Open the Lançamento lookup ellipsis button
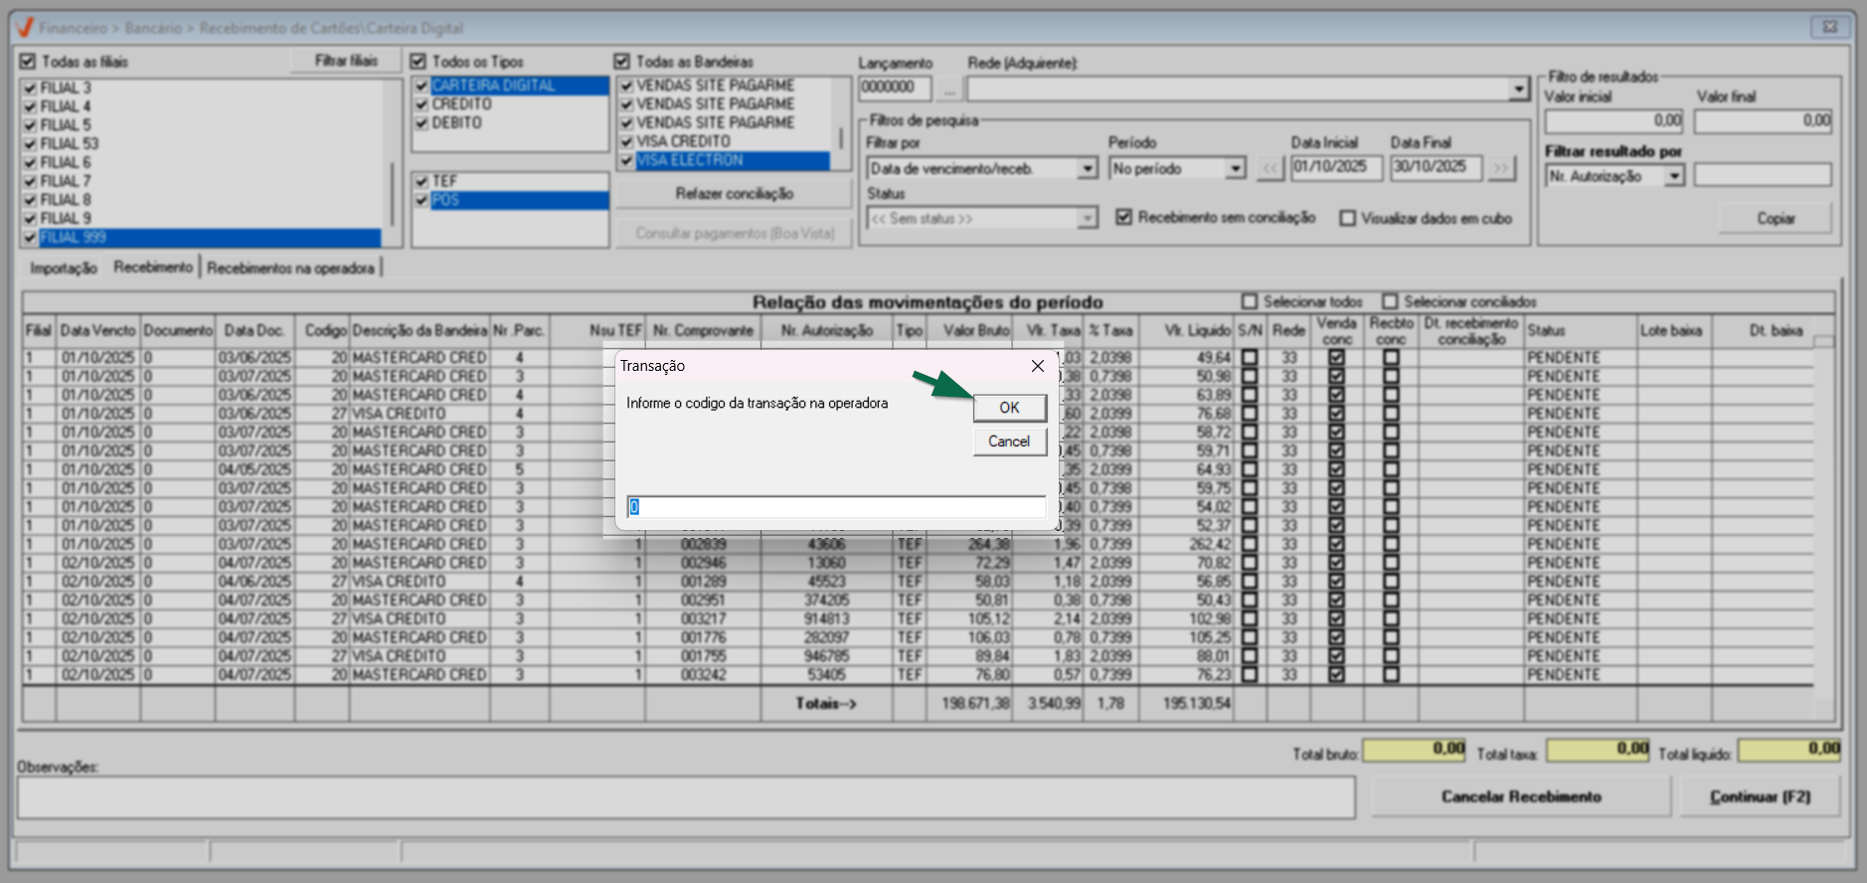This screenshot has height=883, width=1867. click(948, 88)
